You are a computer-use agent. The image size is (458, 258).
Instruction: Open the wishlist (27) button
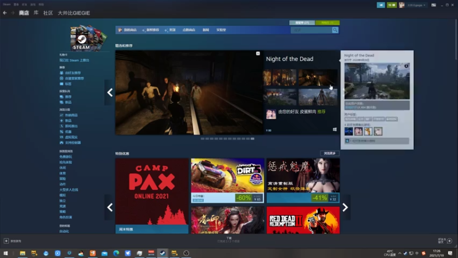tap(302, 22)
